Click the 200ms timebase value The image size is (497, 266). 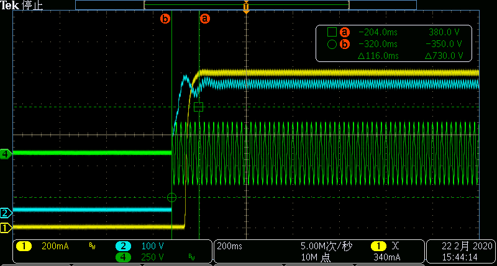(x=229, y=246)
